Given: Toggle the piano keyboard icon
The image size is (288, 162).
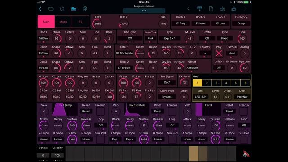Looking at the screenshot, I should click(73, 9).
